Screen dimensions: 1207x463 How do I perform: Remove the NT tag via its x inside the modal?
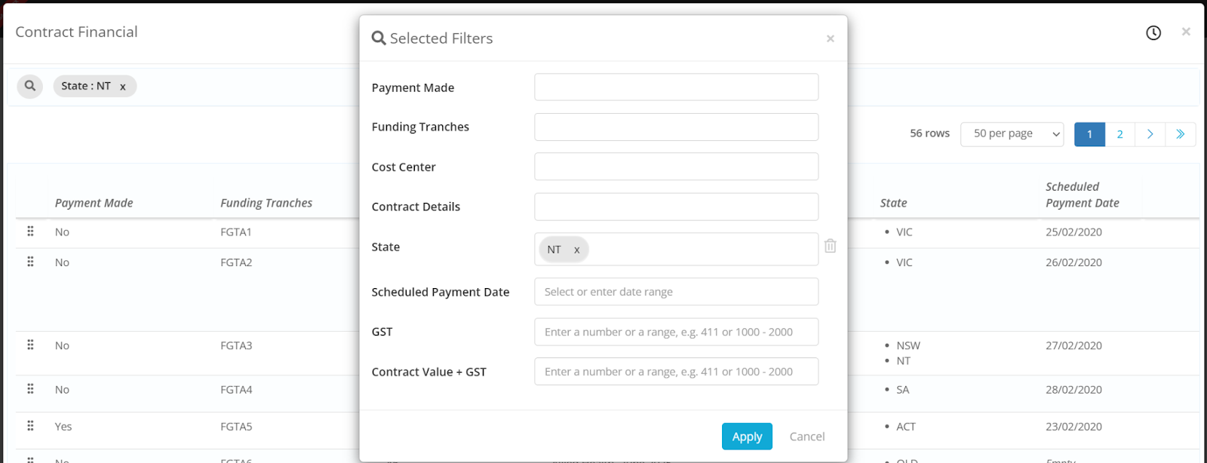tap(576, 249)
